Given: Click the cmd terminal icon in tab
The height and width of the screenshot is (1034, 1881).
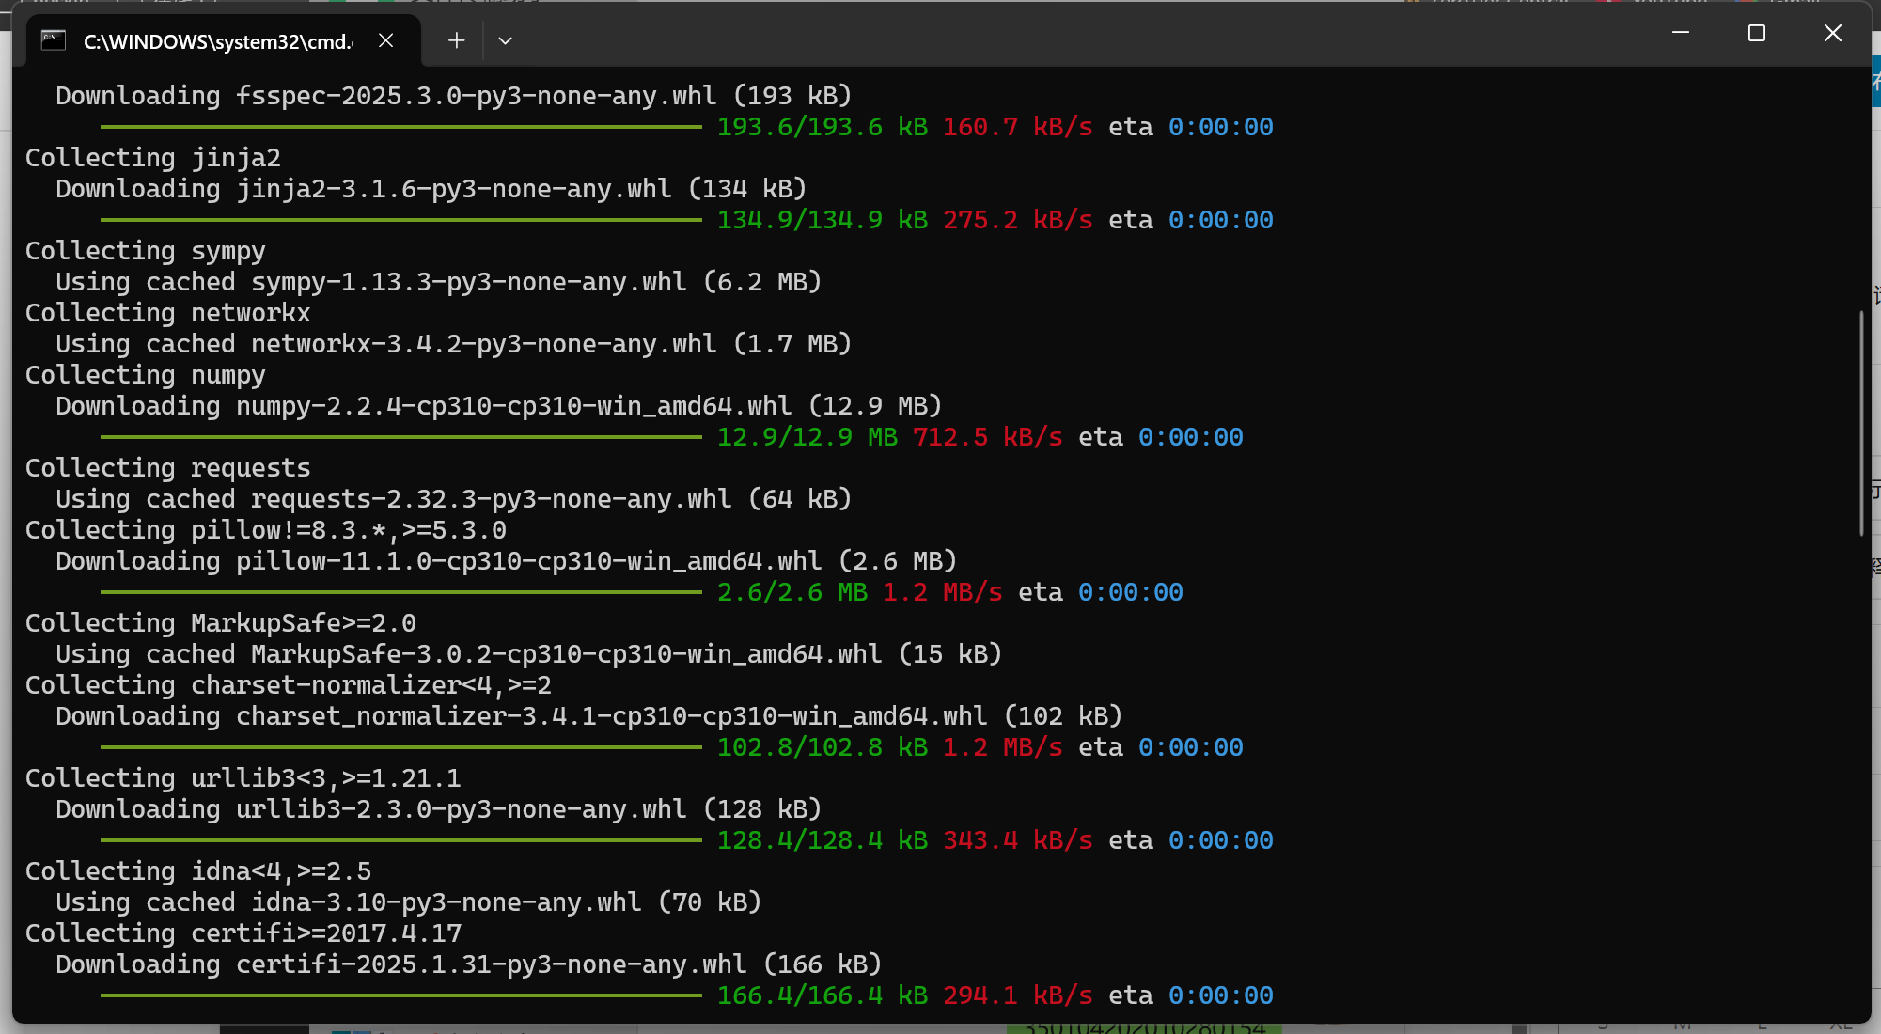Looking at the screenshot, I should point(54,40).
